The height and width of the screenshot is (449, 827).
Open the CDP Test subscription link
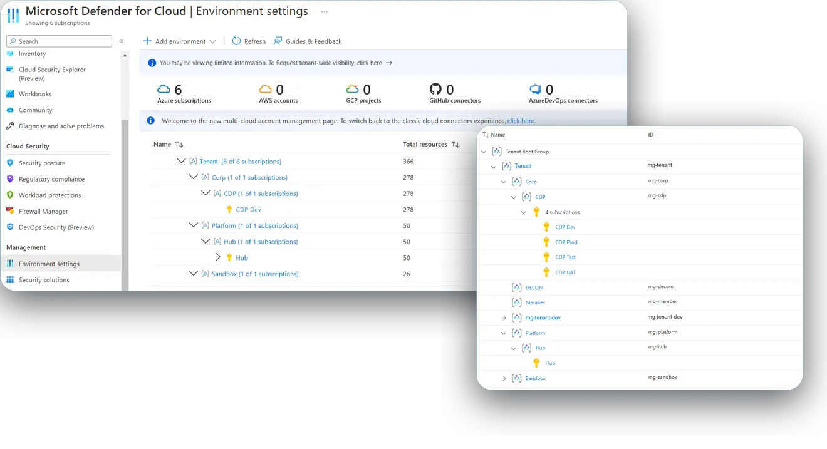click(565, 257)
